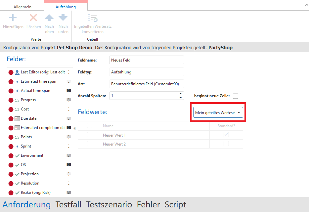Switch to the Allgemein ribbon tab
Screen dimensions: 309x212
click(x=22, y=7)
